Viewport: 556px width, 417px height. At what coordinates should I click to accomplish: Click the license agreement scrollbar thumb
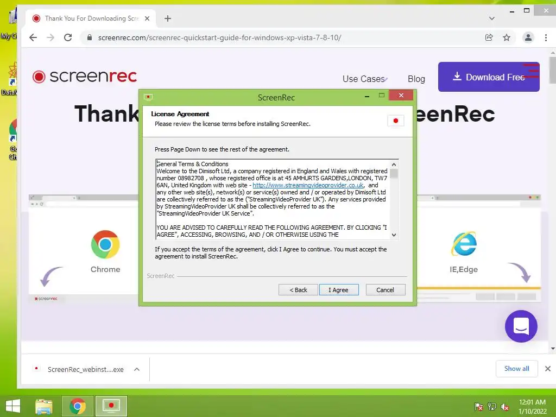point(394,173)
